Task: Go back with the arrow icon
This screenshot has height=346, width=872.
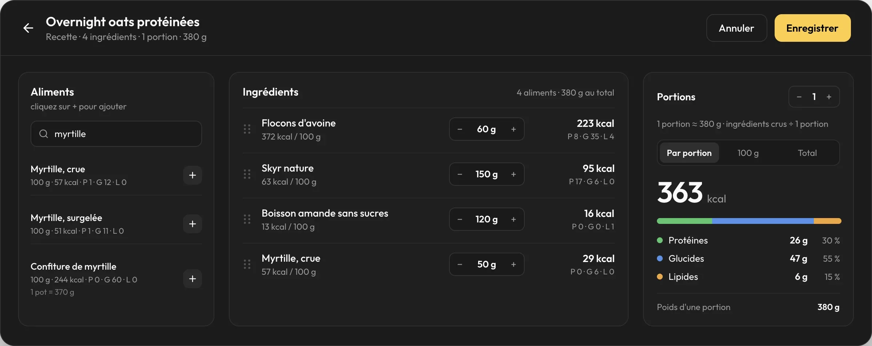Action: pos(28,28)
